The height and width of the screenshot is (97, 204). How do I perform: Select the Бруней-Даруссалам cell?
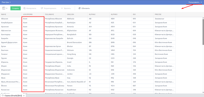(x=11, y=42)
